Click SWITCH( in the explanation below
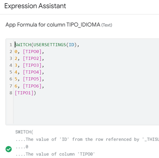This screenshot has height=158, width=159. click(x=24, y=132)
